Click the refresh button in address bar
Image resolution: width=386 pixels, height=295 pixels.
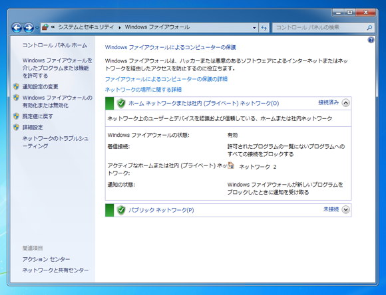264,27
